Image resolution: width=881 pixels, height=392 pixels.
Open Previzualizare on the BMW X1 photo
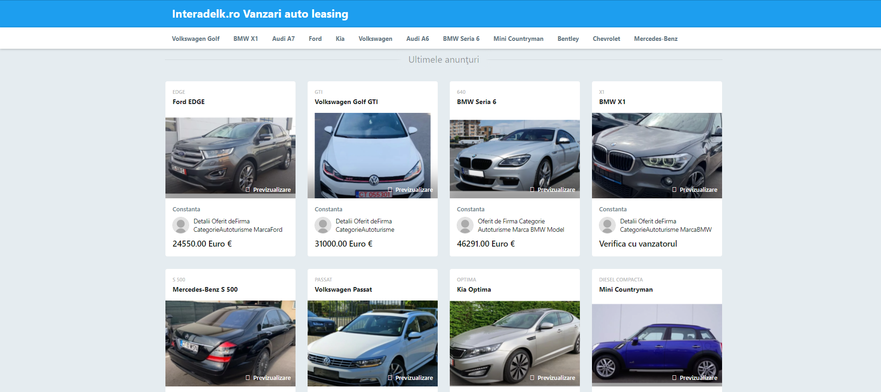click(695, 189)
